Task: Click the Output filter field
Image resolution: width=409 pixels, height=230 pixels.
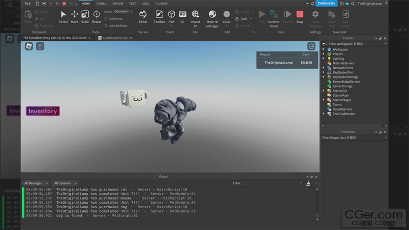Action: [267, 184]
